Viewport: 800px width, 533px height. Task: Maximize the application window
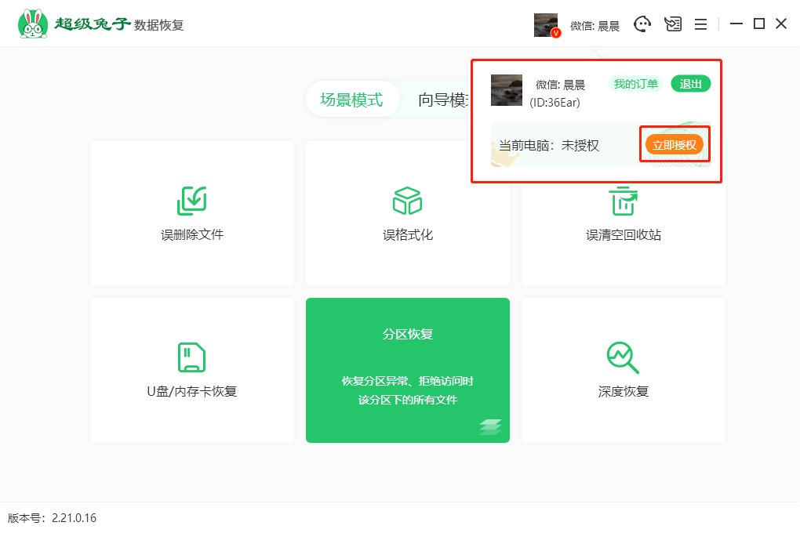click(758, 24)
